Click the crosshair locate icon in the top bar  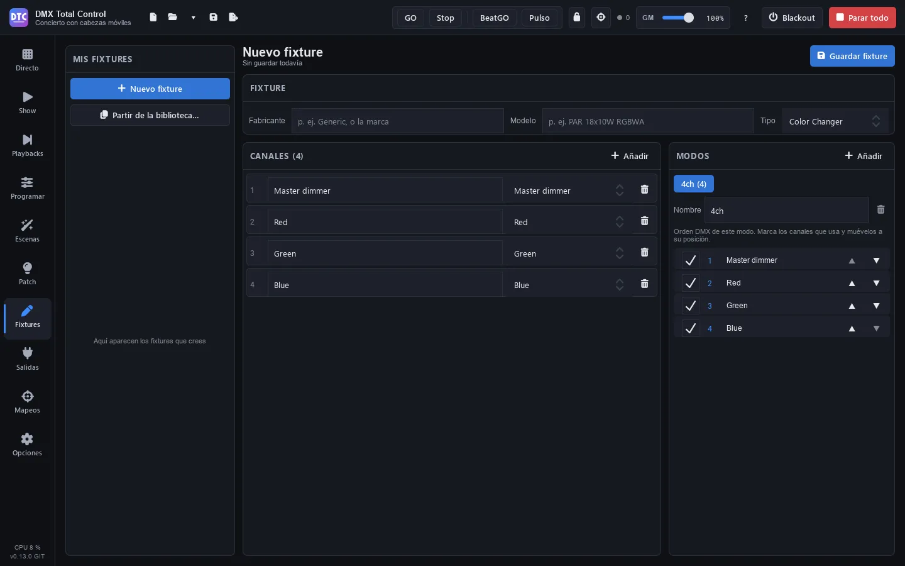pos(601,18)
